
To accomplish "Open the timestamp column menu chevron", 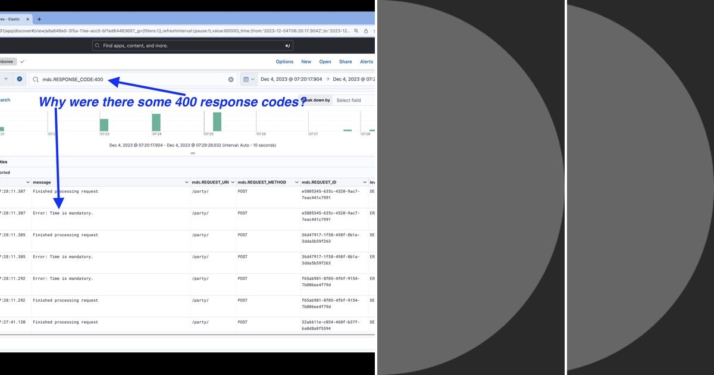I will click(27, 182).
